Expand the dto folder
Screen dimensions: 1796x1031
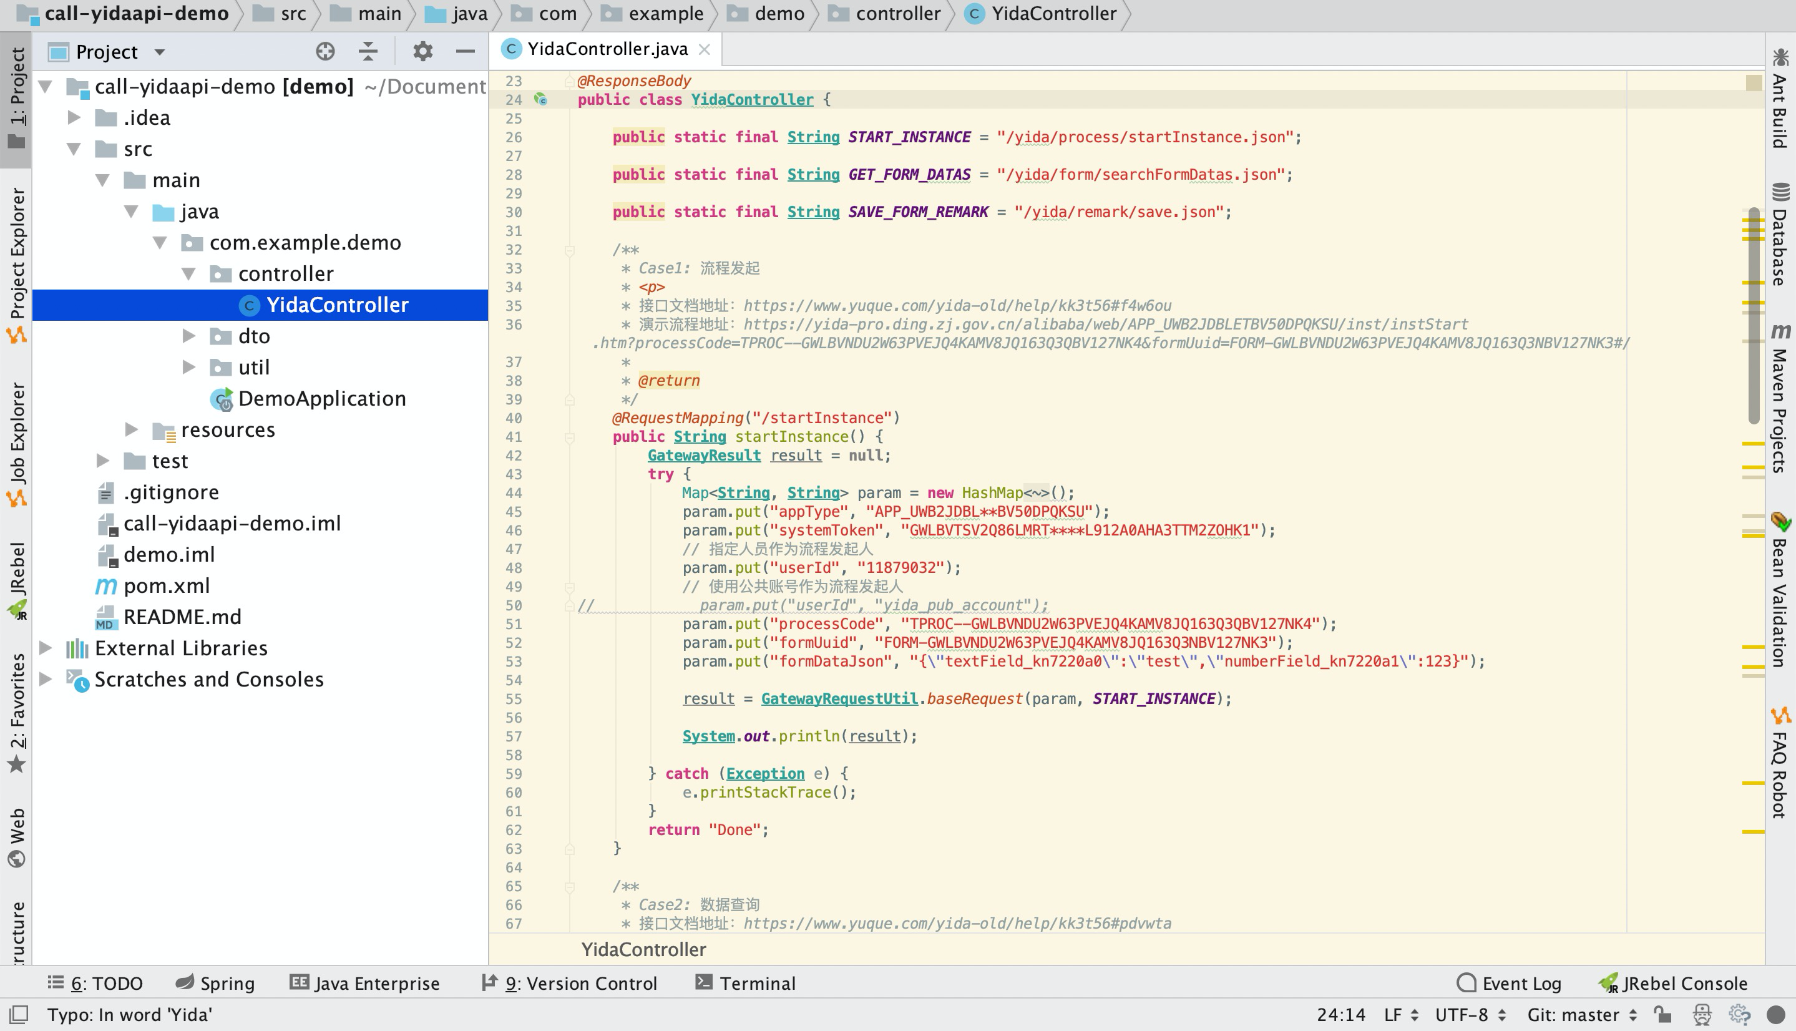tap(188, 336)
